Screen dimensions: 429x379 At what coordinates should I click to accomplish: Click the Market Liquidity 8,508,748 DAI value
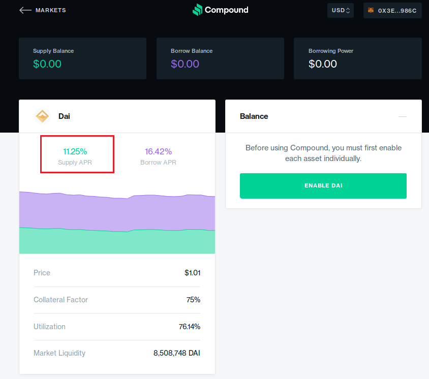(x=177, y=353)
